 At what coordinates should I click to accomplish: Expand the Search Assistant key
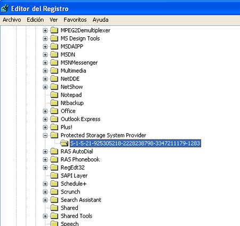coord(45,200)
